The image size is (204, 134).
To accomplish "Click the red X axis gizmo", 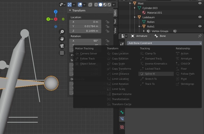I will (x=56, y=19).
